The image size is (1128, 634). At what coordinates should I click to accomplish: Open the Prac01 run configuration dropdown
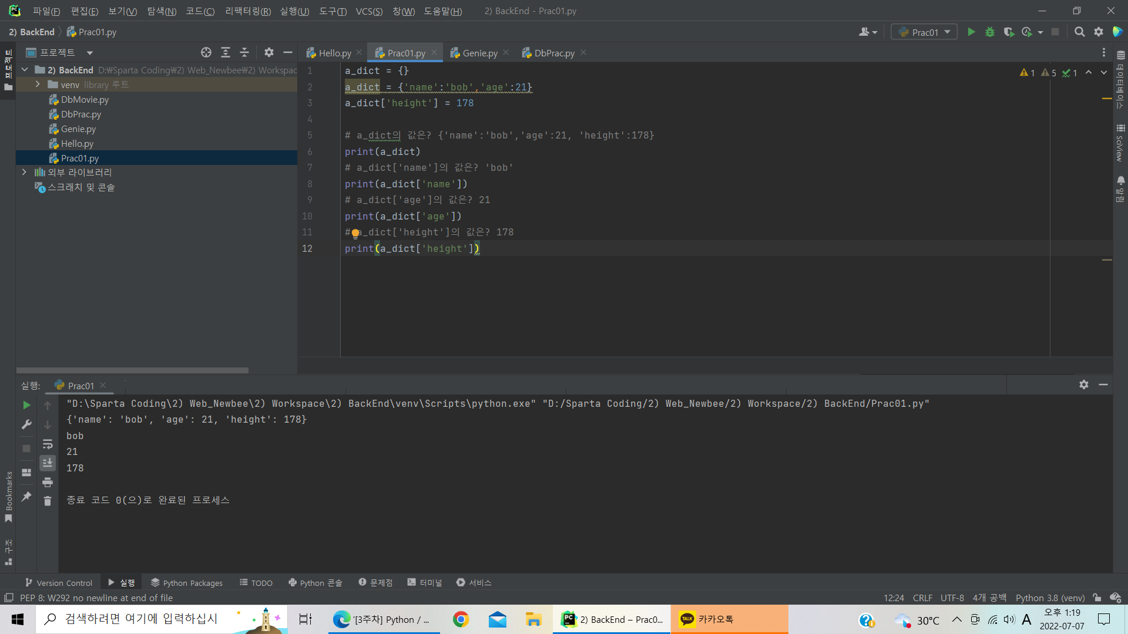point(924,32)
